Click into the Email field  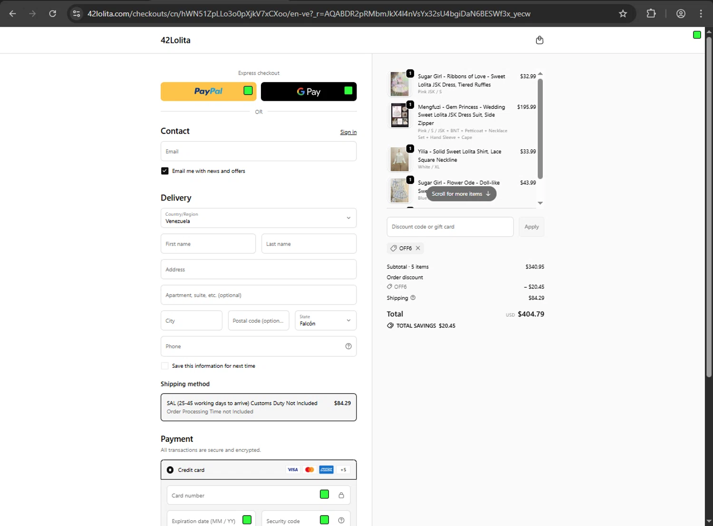[x=259, y=151]
